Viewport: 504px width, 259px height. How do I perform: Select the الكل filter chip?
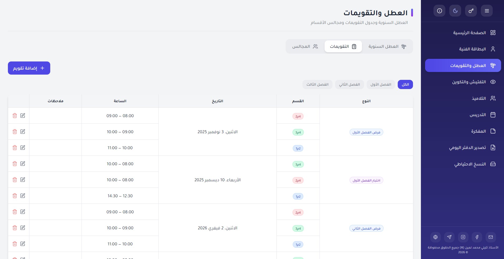tap(405, 84)
